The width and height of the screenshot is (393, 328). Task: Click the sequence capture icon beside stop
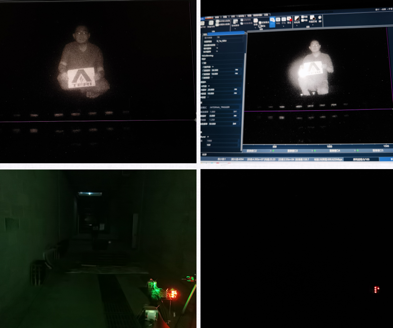point(283,20)
